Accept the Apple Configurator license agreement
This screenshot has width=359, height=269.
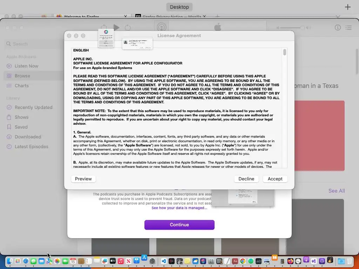coord(275,179)
